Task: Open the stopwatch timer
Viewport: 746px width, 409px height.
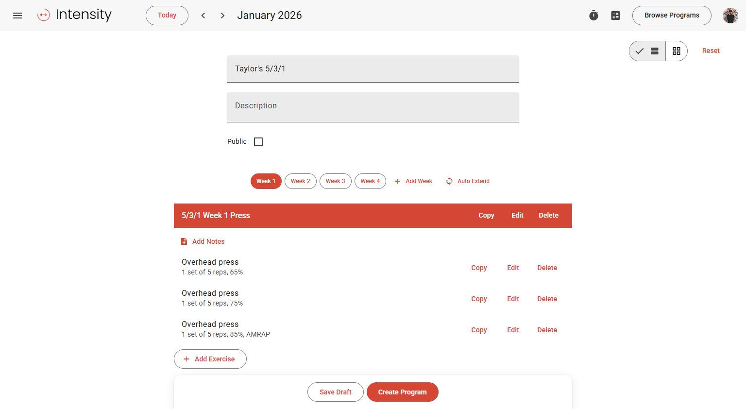Action: [x=593, y=16]
